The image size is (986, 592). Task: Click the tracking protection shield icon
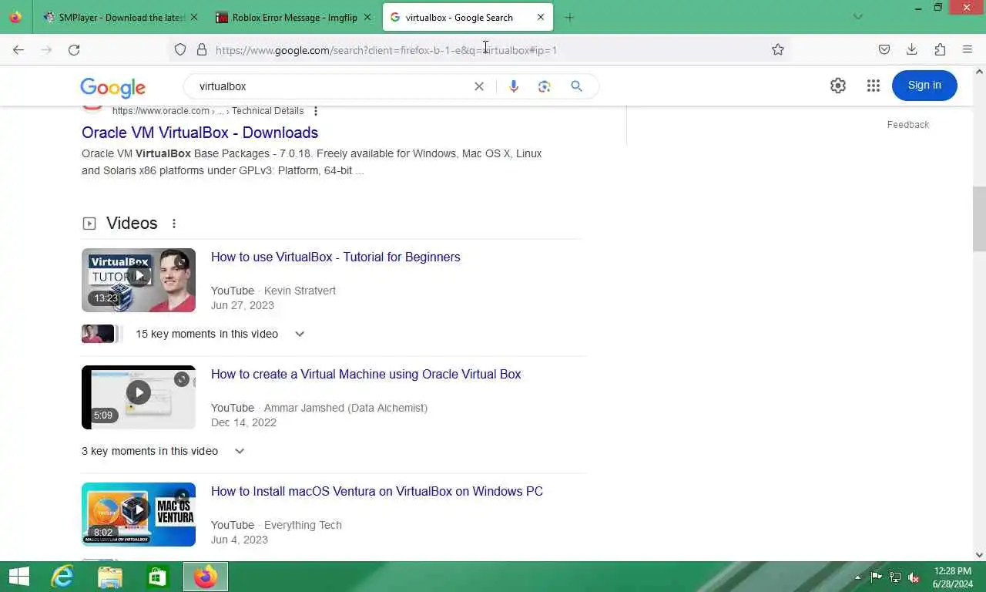tap(180, 49)
